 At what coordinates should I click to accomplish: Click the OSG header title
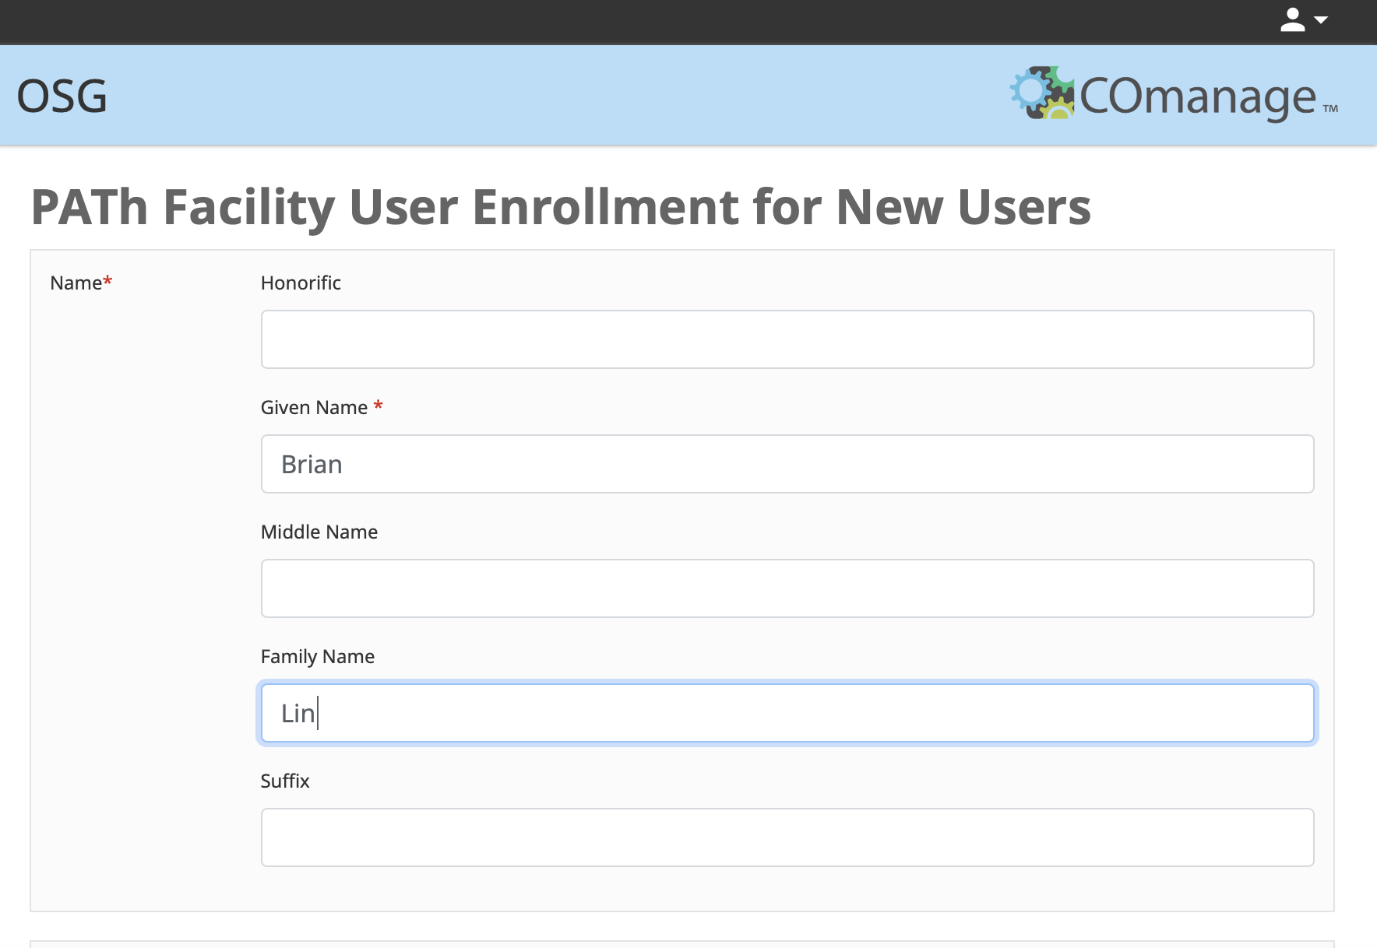pyautogui.click(x=62, y=97)
